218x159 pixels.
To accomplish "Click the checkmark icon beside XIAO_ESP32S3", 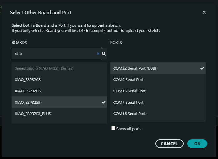I will point(103,102).
